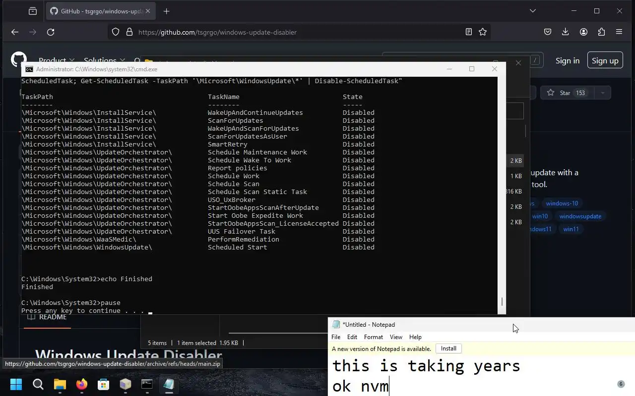Screen dimensions: 635x396
Task: Click the site padlock icon
Action: pos(129,32)
